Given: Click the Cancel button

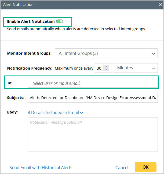Looking at the screenshot, I should (x=122, y=168).
